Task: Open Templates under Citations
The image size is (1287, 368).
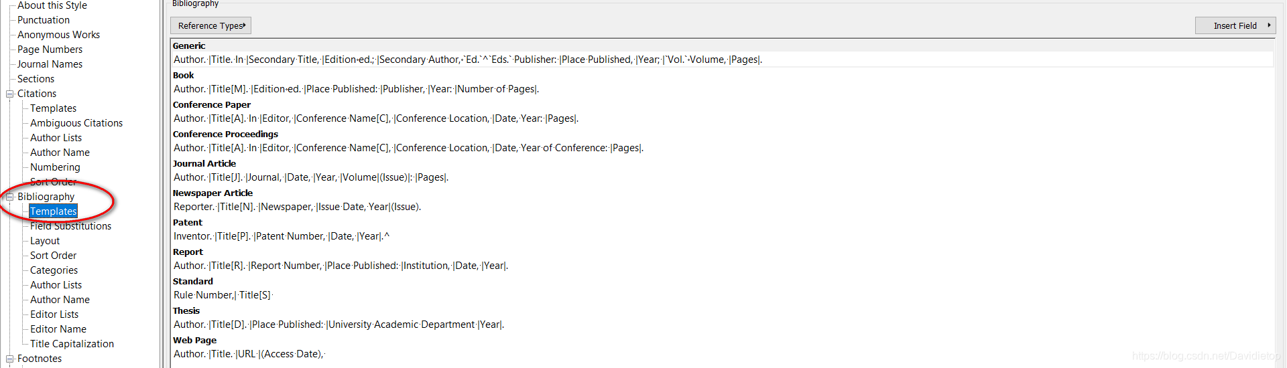Action: point(53,108)
